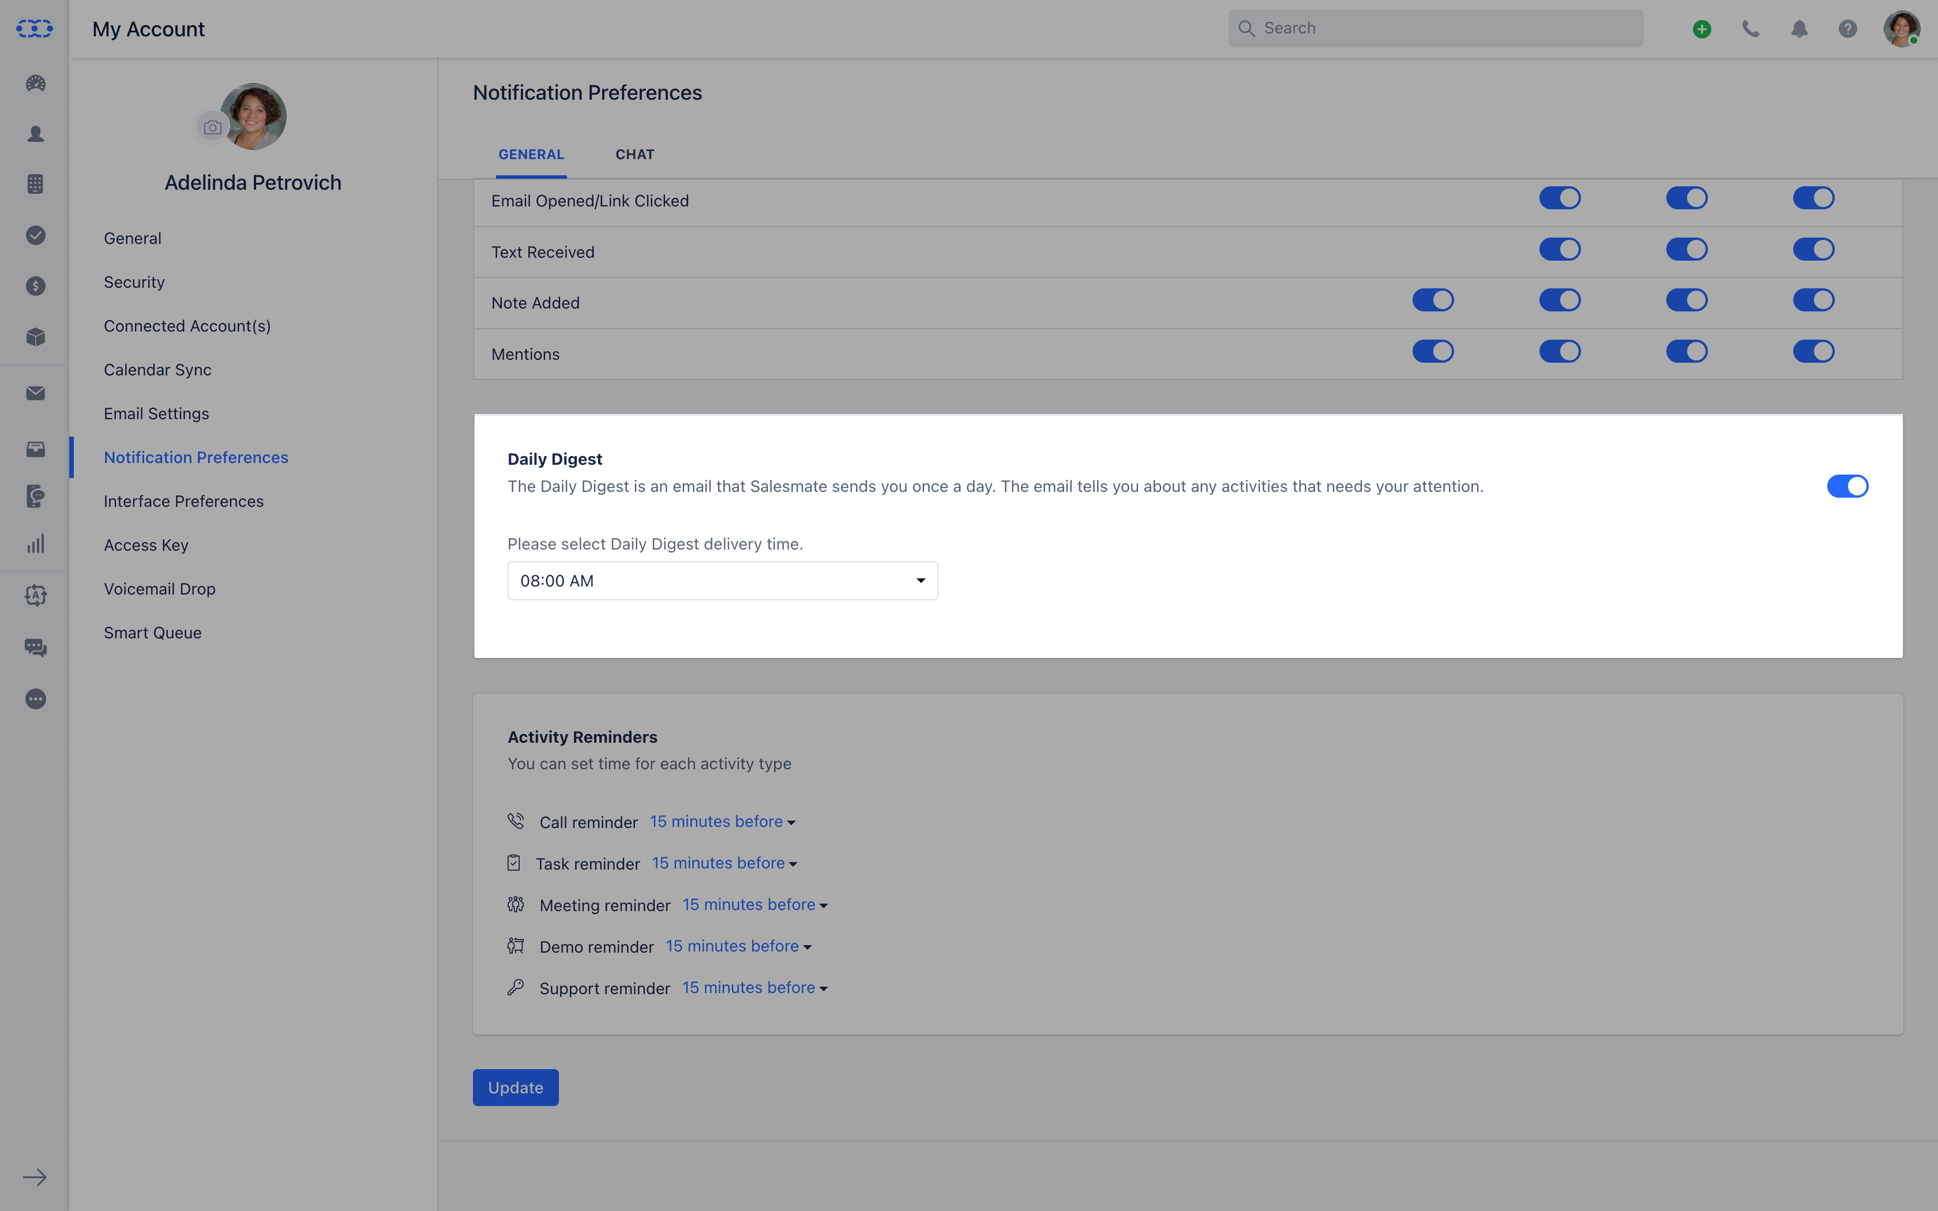Screen dimensions: 1938x1211
Task: Open user avatar menu in top bar
Action: (1901, 29)
